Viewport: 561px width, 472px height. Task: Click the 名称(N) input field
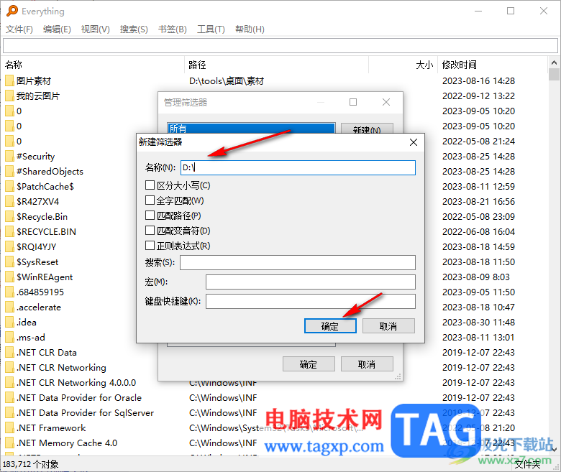(x=298, y=167)
